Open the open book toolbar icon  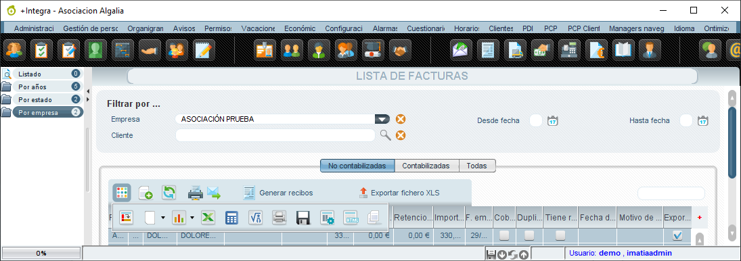624,49
